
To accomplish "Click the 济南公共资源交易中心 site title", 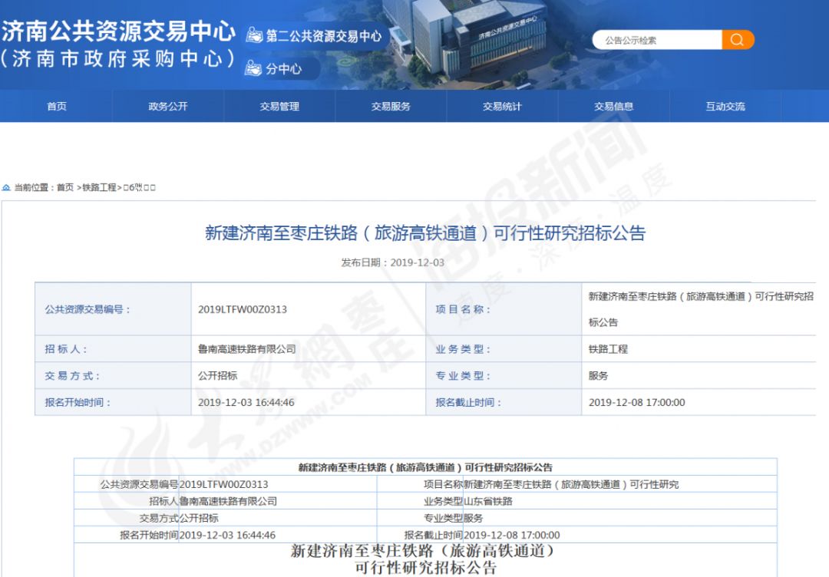I will pos(118,31).
